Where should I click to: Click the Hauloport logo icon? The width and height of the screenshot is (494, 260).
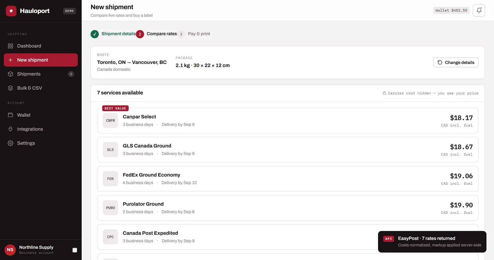tap(11, 11)
